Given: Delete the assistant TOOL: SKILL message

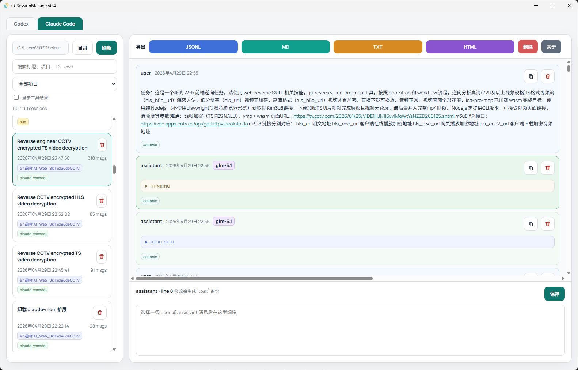Looking at the screenshot, I should click(548, 224).
